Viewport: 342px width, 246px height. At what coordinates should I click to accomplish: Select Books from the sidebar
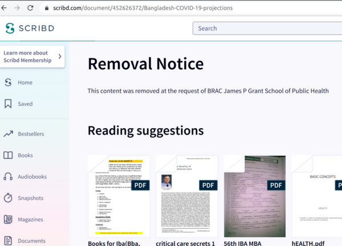[25, 155]
